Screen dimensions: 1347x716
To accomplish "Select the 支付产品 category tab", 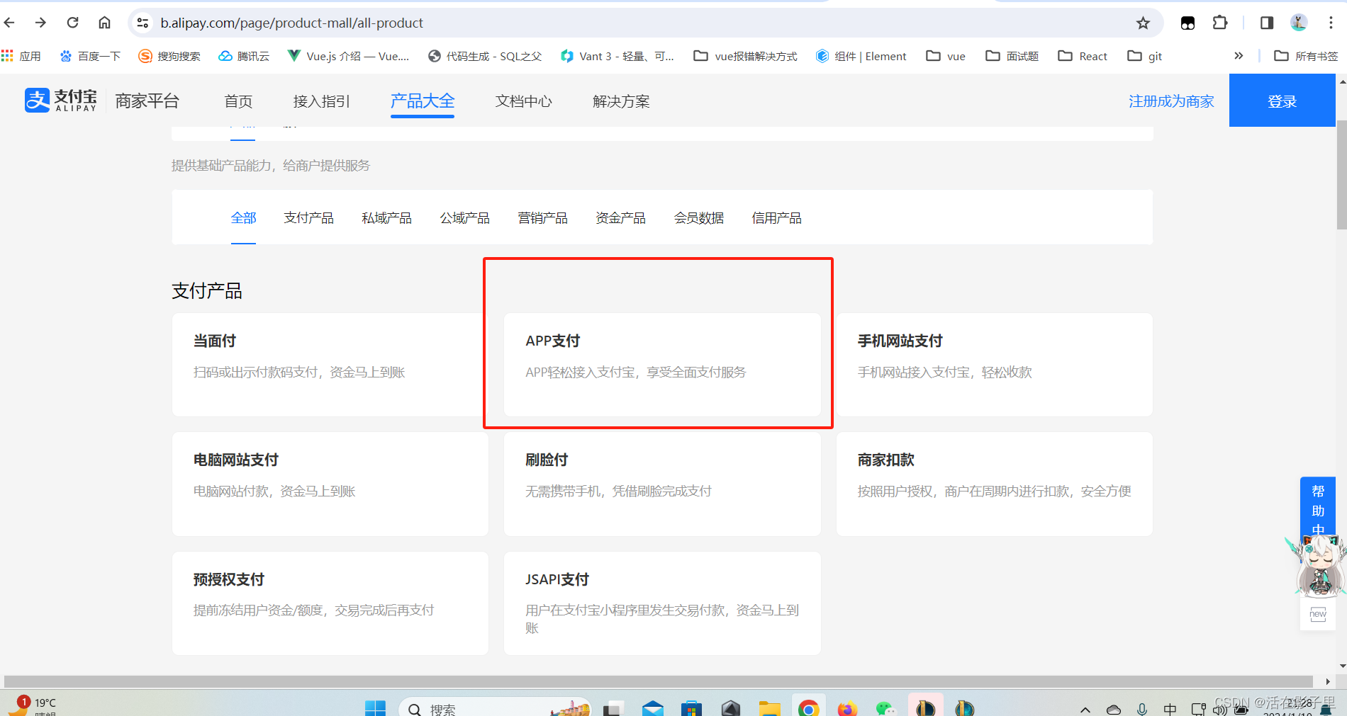I will 308,218.
